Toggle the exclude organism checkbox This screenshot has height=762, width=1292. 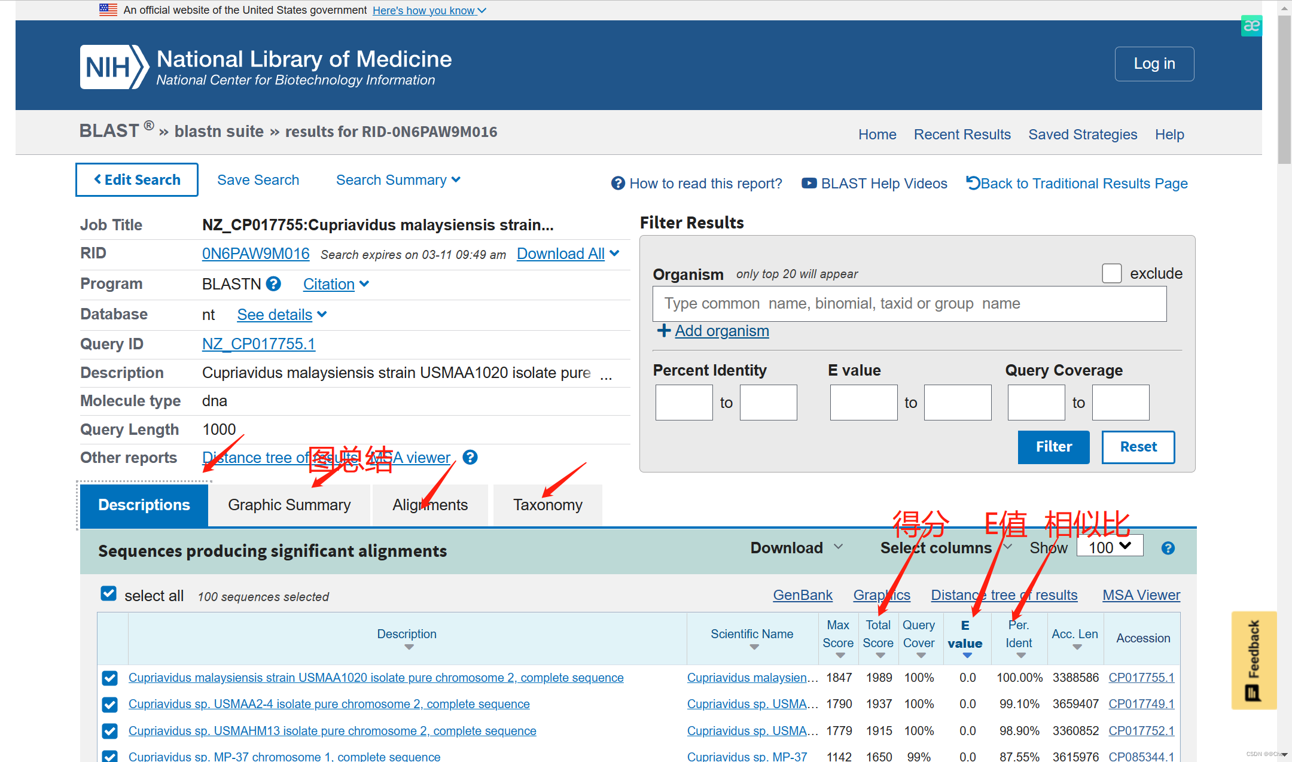(1111, 273)
